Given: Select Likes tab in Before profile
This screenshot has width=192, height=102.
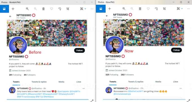Looking at the screenshot, I should point(78,82).
